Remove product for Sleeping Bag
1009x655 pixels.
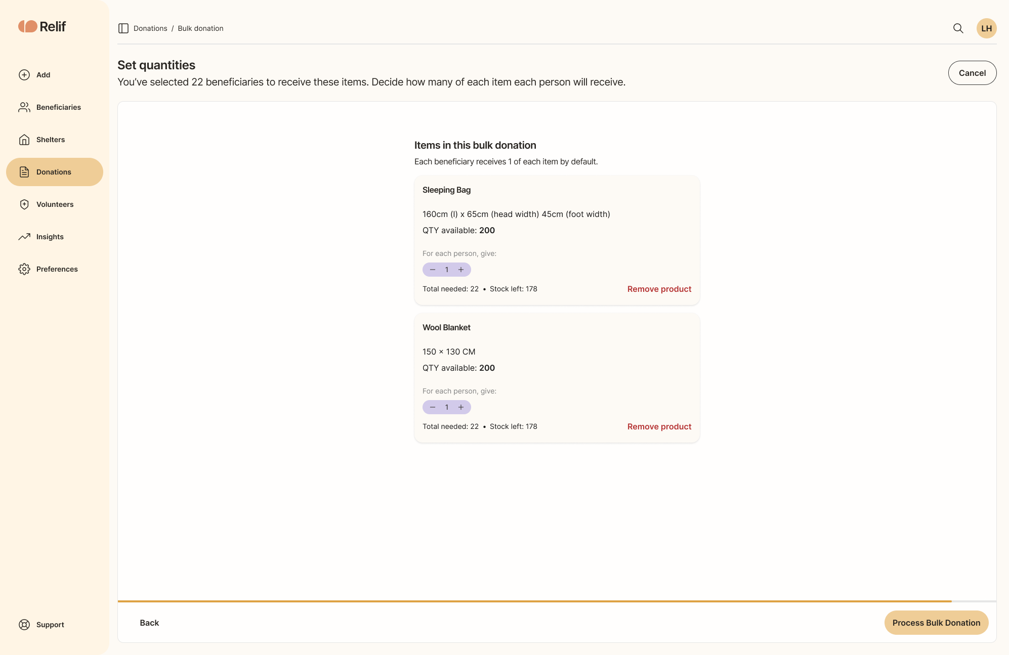click(x=659, y=289)
